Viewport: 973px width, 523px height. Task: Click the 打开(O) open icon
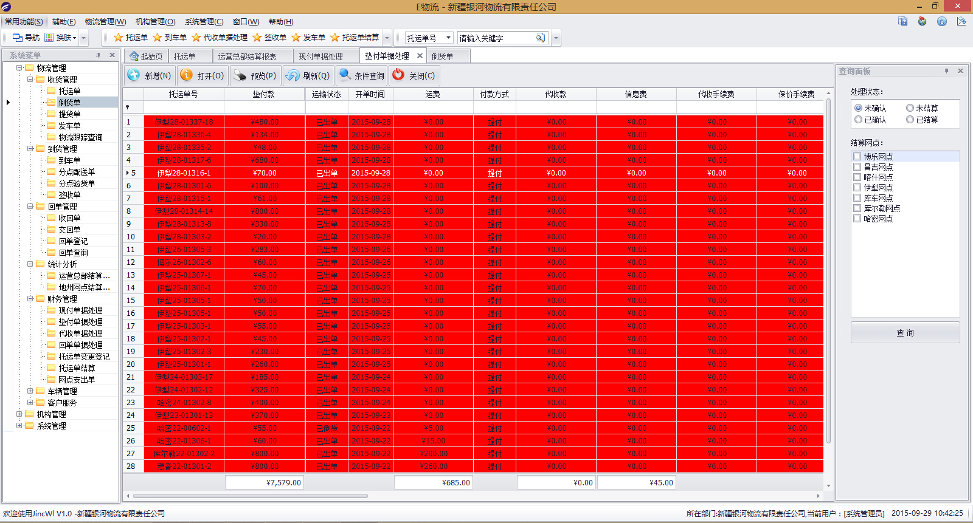[187, 75]
